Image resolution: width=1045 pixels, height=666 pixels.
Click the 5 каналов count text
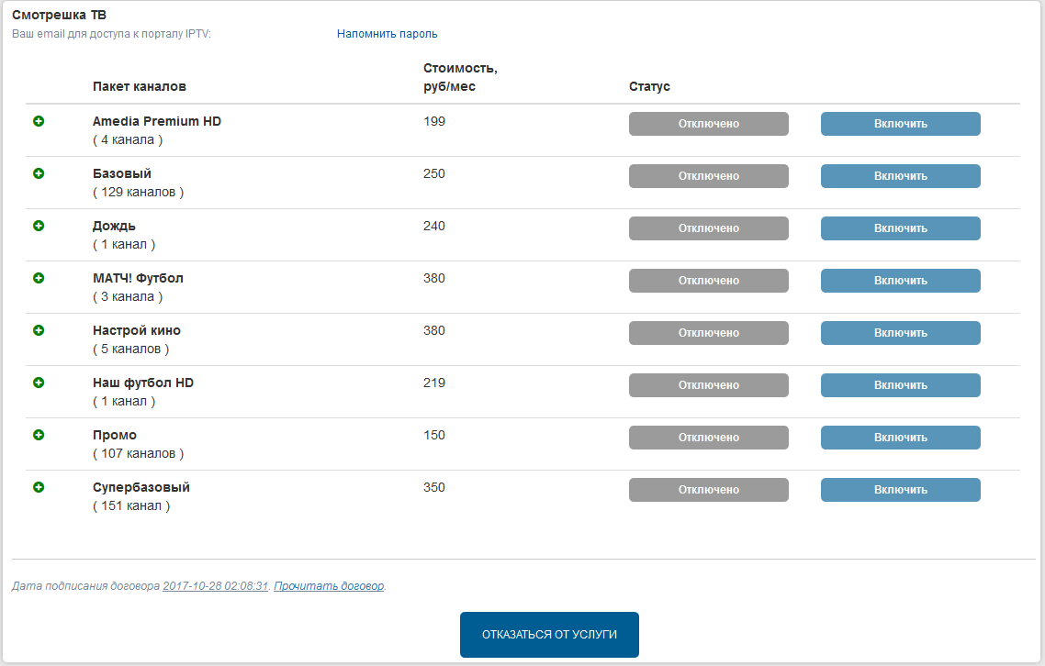(x=130, y=349)
